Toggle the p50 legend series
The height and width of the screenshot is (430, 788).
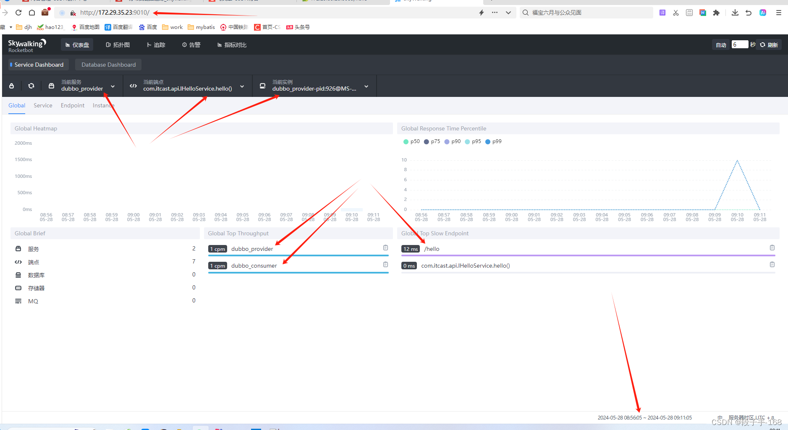point(411,141)
